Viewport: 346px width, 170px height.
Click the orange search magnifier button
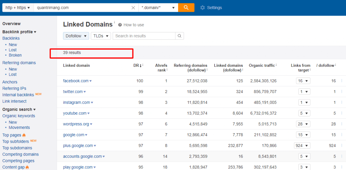click(186, 8)
